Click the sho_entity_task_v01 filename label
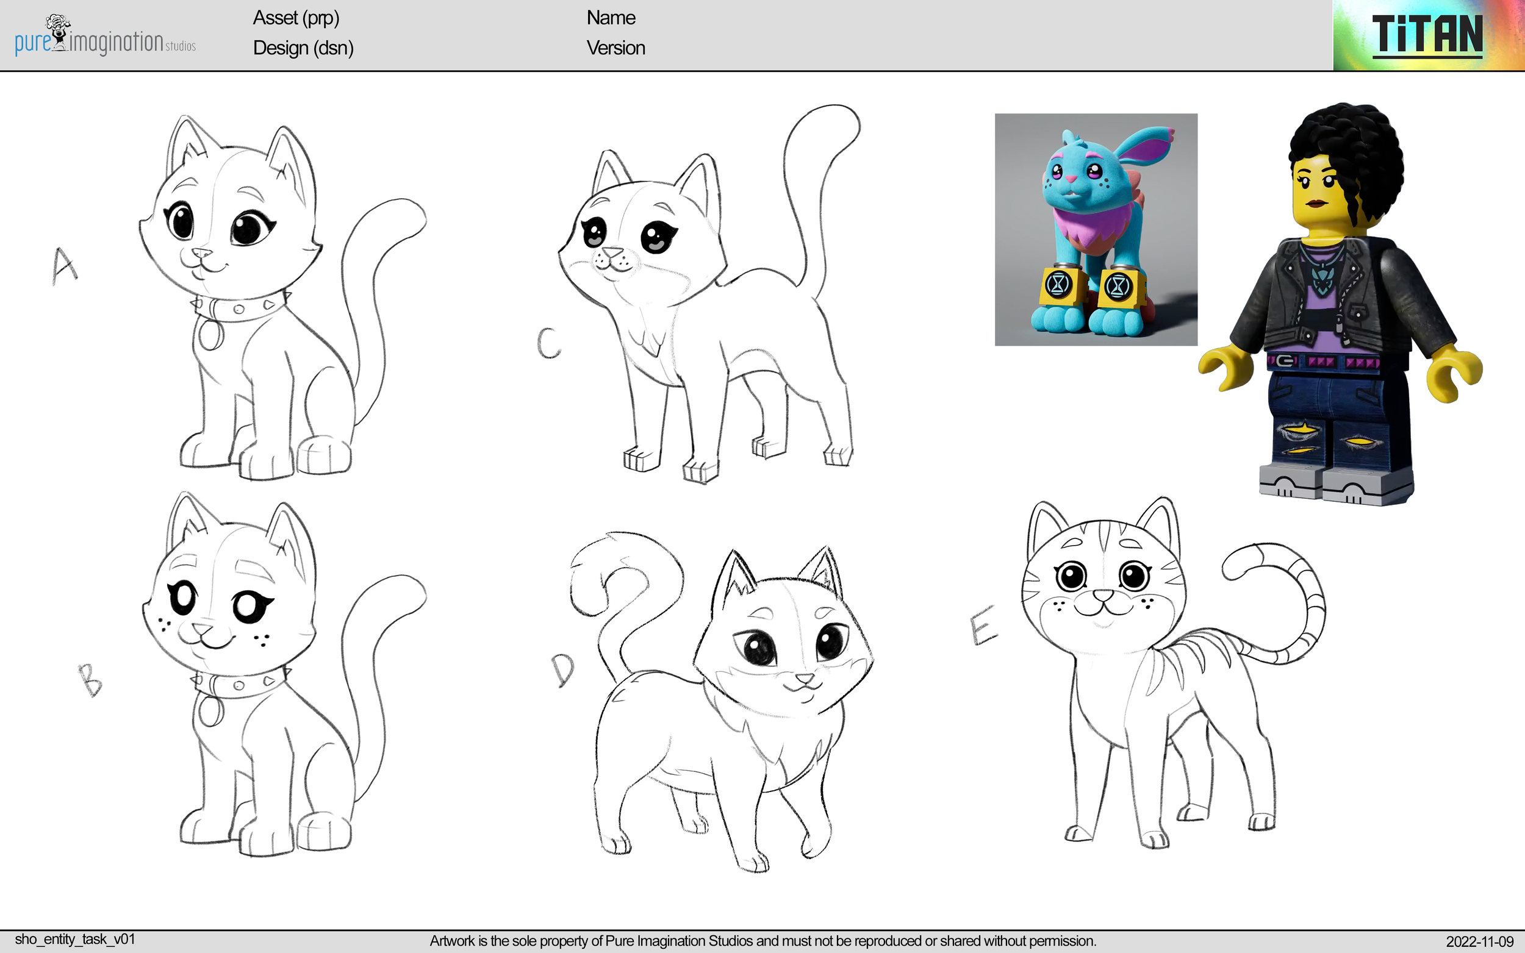This screenshot has width=1525, height=953. pyautogui.click(x=76, y=938)
